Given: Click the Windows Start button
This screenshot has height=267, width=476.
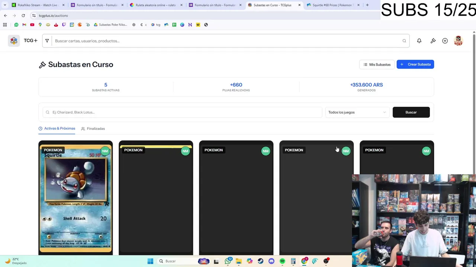Looking at the screenshot, I should point(150,261).
